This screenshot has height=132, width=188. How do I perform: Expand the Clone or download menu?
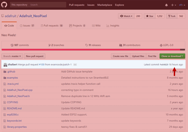tap(172, 56)
